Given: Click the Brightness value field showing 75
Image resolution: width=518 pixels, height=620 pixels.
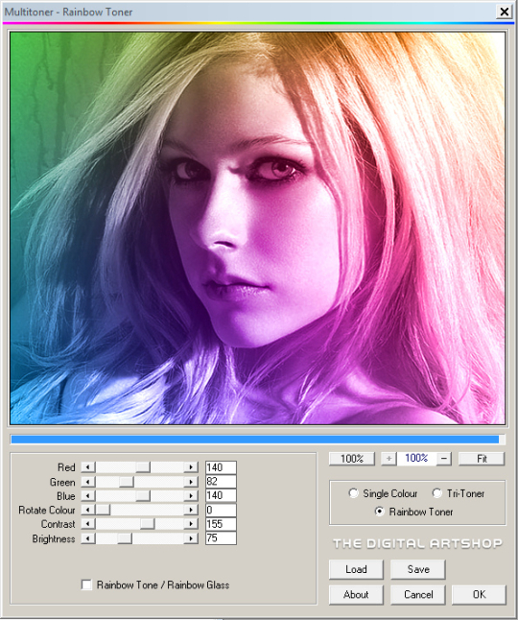Looking at the screenshot, I should pos(221,538).
